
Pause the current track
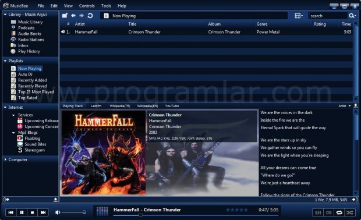22,212
